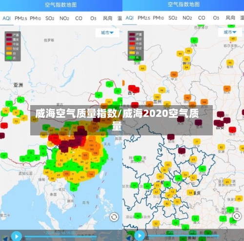Switch to CO tab in the right map
The width and height of the screenshot is (244, 241).
click(202, 18)
